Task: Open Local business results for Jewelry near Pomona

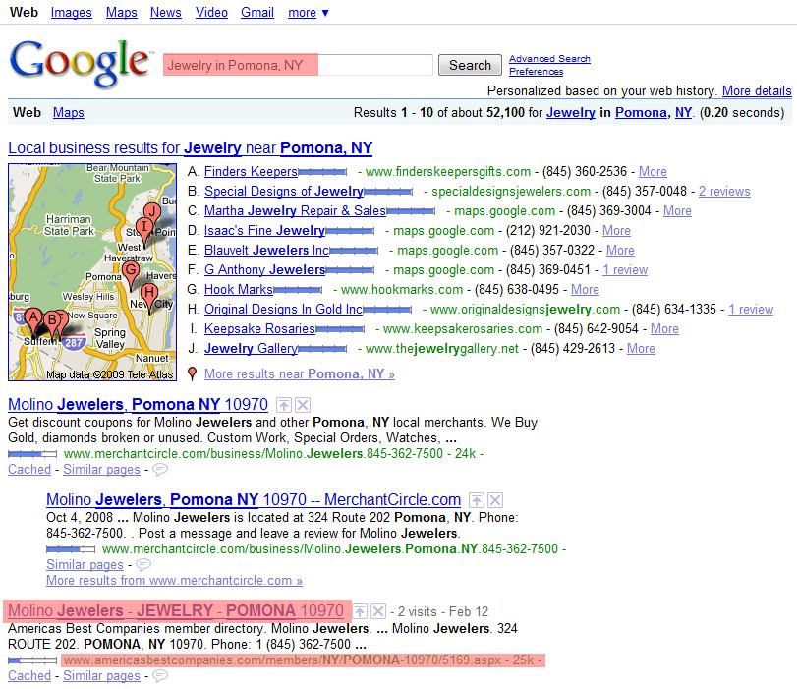Action: click(x=190, y=148)
